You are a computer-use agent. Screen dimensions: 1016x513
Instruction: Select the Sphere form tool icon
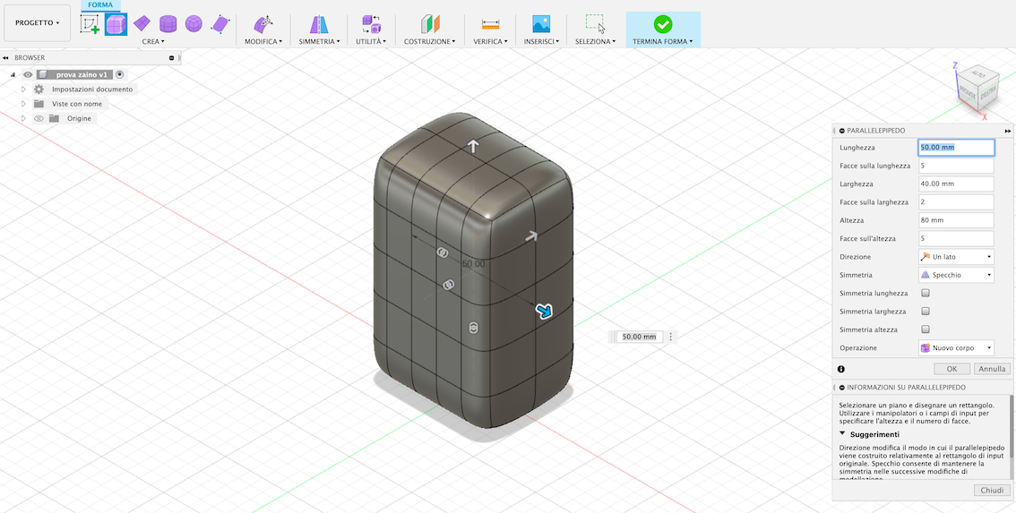(194, 24)
